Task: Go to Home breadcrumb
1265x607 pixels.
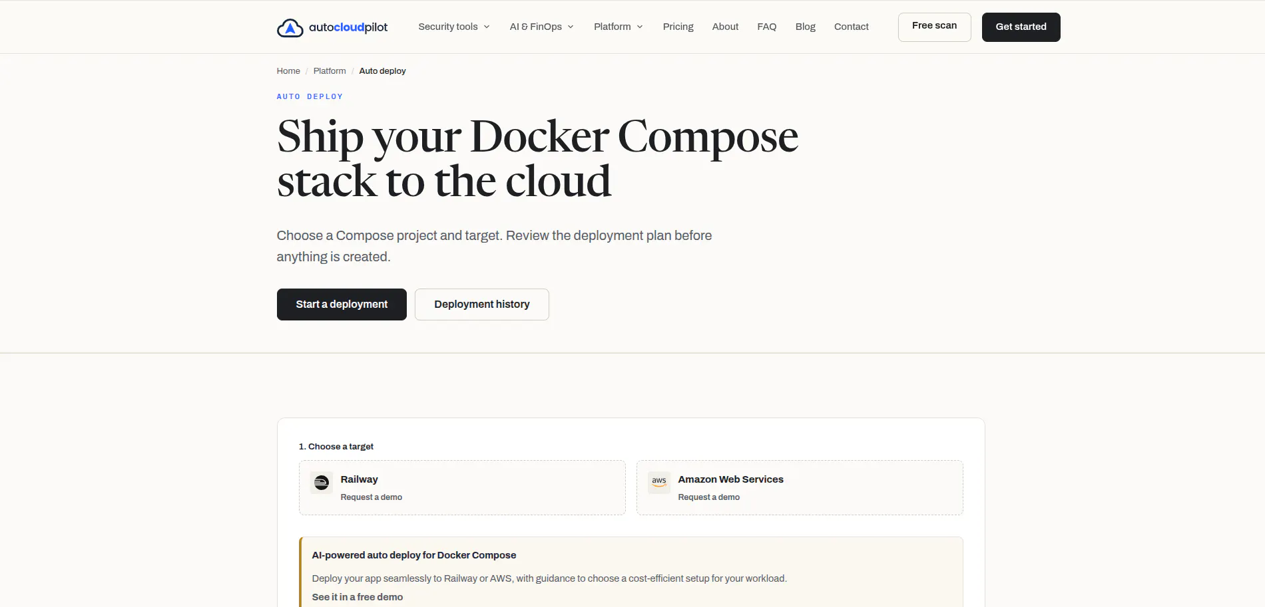Action: click(288, 71)
